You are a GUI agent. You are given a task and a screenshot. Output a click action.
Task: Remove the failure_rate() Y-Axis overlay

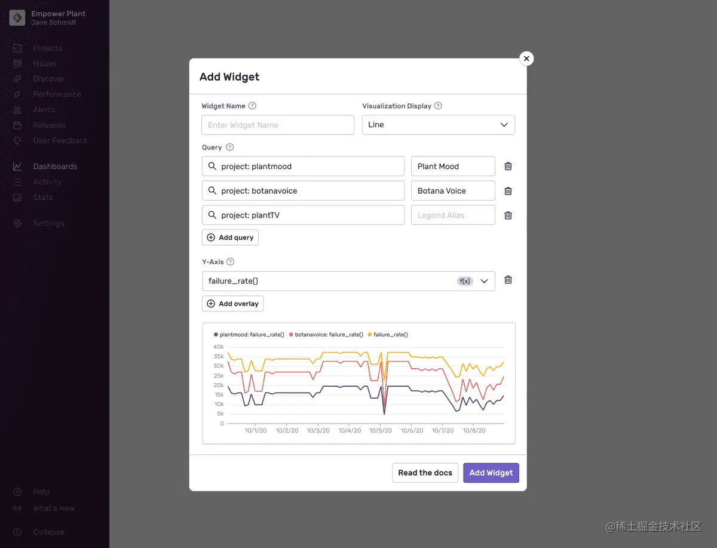point(508,280)
